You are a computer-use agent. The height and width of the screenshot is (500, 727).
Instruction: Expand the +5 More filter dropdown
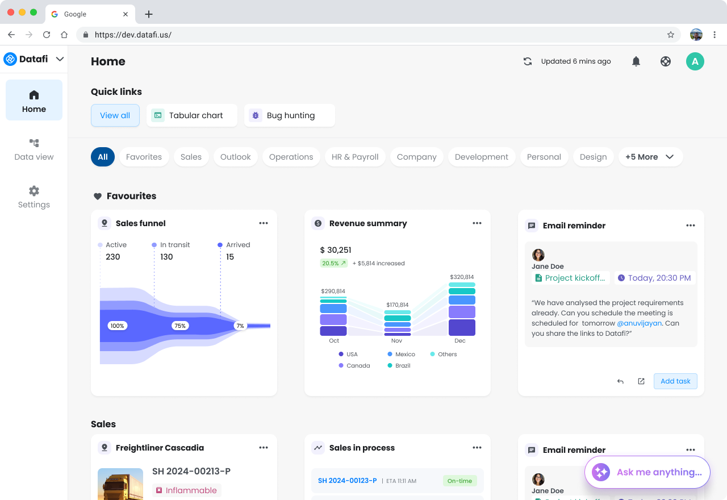pos(650,157)
